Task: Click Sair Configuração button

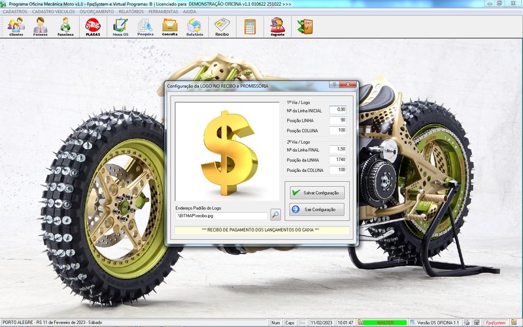Action: [317, 209]
